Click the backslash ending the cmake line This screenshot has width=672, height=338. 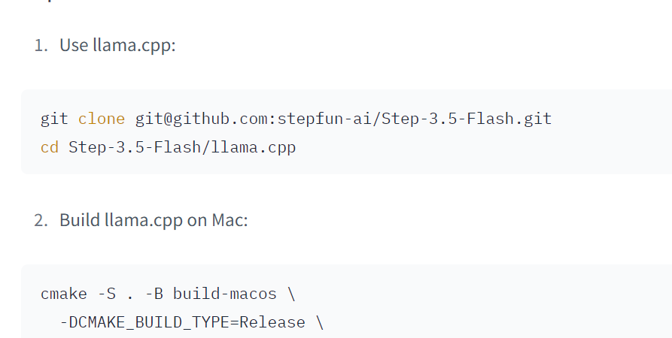point(291,294)
